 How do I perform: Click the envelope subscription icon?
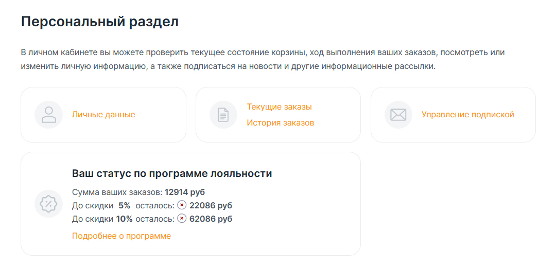pyautogui.click(x=398, y=115)
